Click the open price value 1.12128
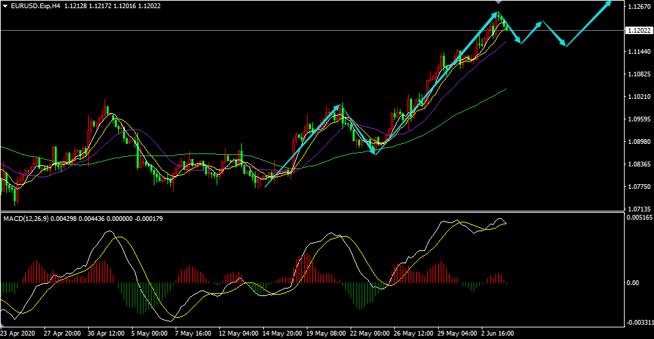 tap(75, 6)
